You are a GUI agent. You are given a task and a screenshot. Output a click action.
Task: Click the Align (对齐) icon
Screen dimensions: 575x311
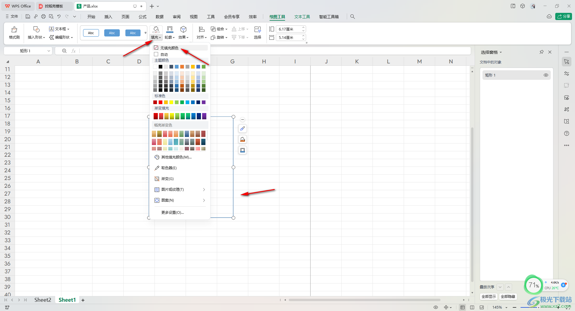pyautogui.click(x=202, y=29)
